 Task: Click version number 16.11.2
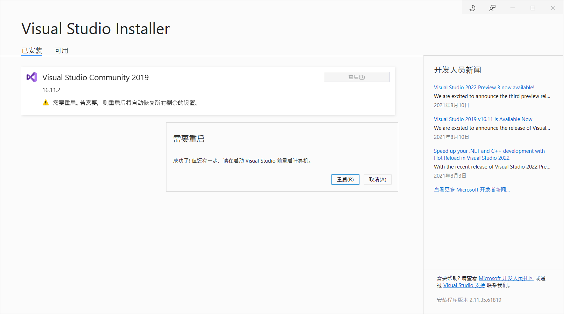pyautogui.click(x=51, y=90)
